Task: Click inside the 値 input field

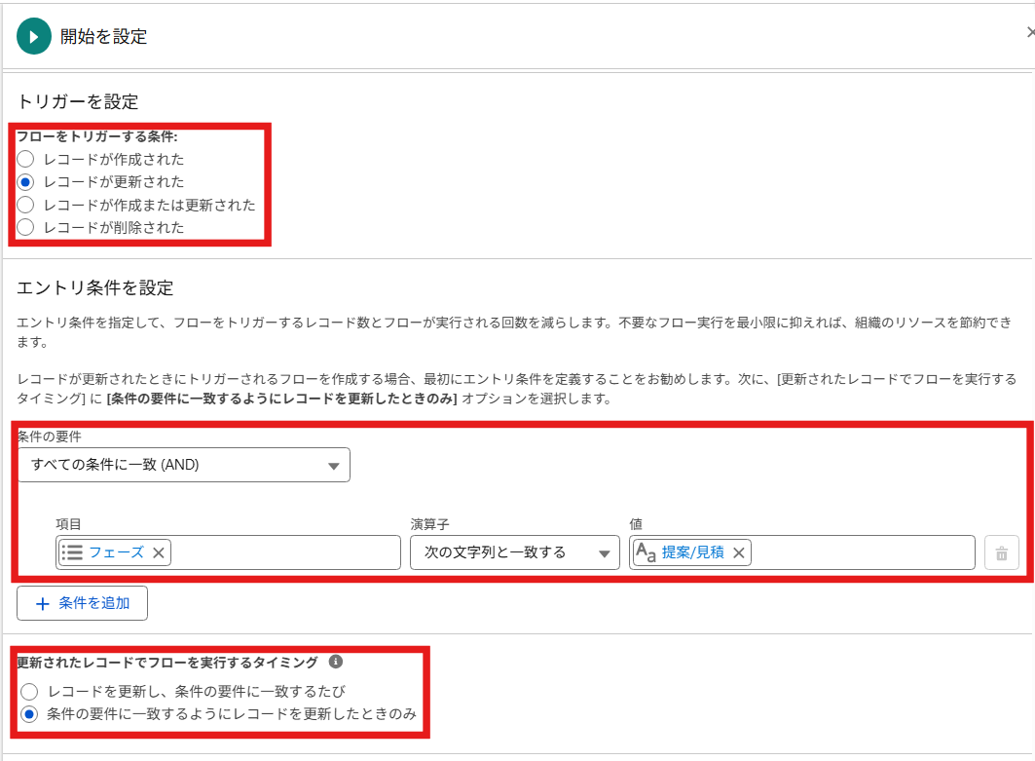Action: coord(857,552)
